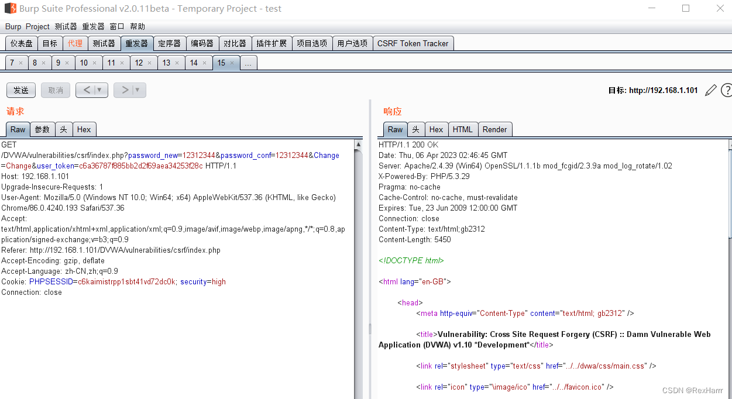Open the 重发器 menu in menu bar
The width and height of the screenshot is (732, 399).
(x=93, y=26)
